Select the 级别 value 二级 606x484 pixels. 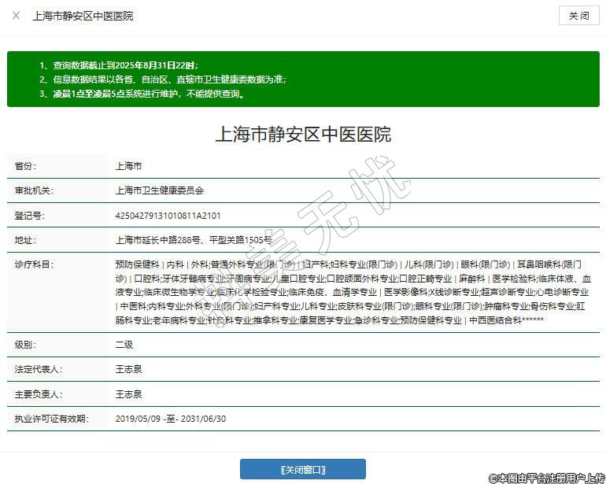click(124, 345)
